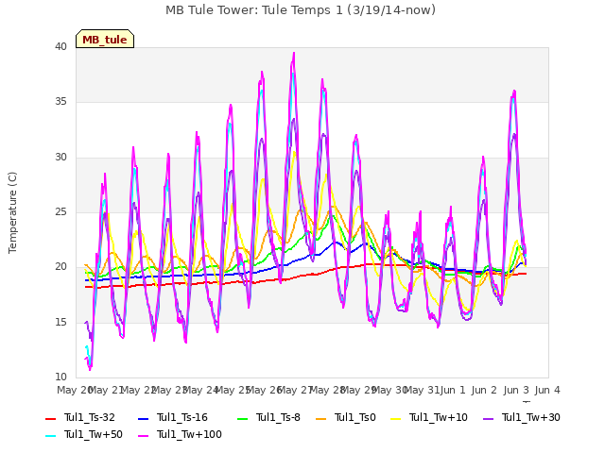Click the Tul1_Tw+50 legend label
Screen dimensions: 605x453
pyautogui.click(x=94, y=434)
